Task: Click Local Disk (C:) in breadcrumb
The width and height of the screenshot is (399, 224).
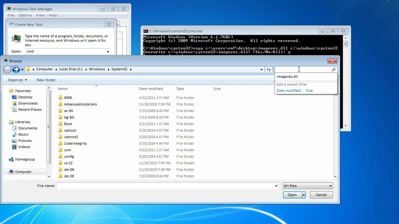Action: coord(71,69)
